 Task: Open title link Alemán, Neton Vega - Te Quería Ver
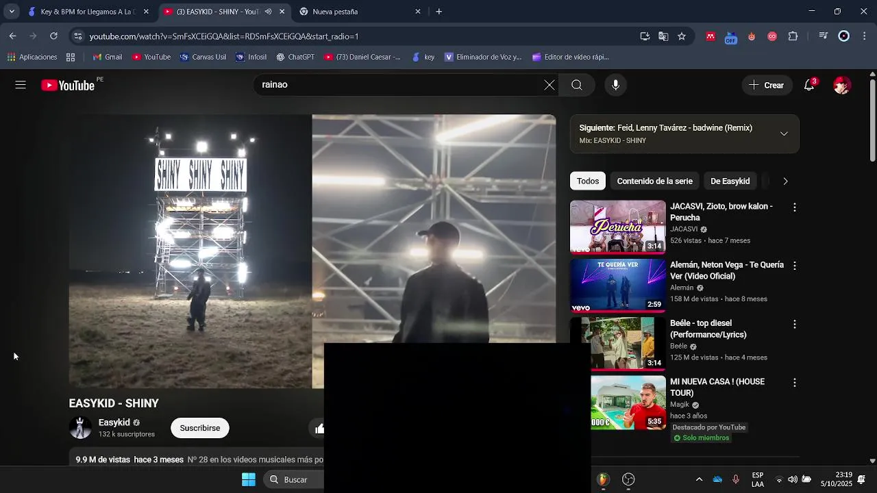[x=726, y=270]
